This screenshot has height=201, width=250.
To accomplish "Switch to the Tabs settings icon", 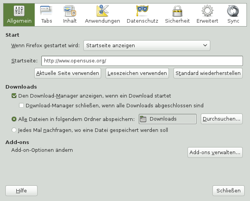I will point(46,11).
